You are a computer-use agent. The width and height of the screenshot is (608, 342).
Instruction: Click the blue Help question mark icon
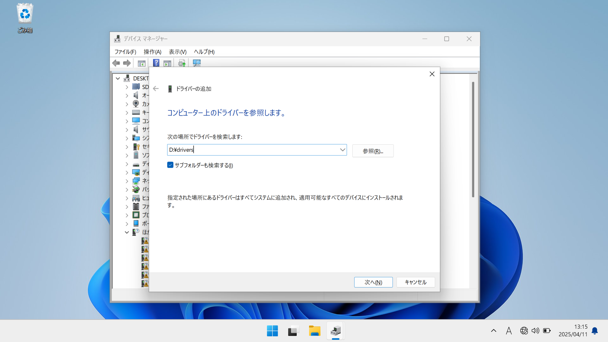pyautogui.click(x=156, y=63)
